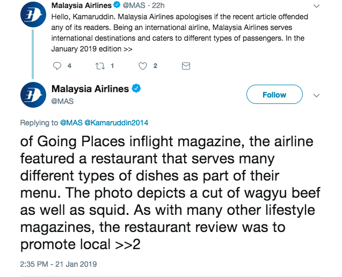Click the @MAS handle under main tweet name
342x277 pixels.
click(62, 100)
